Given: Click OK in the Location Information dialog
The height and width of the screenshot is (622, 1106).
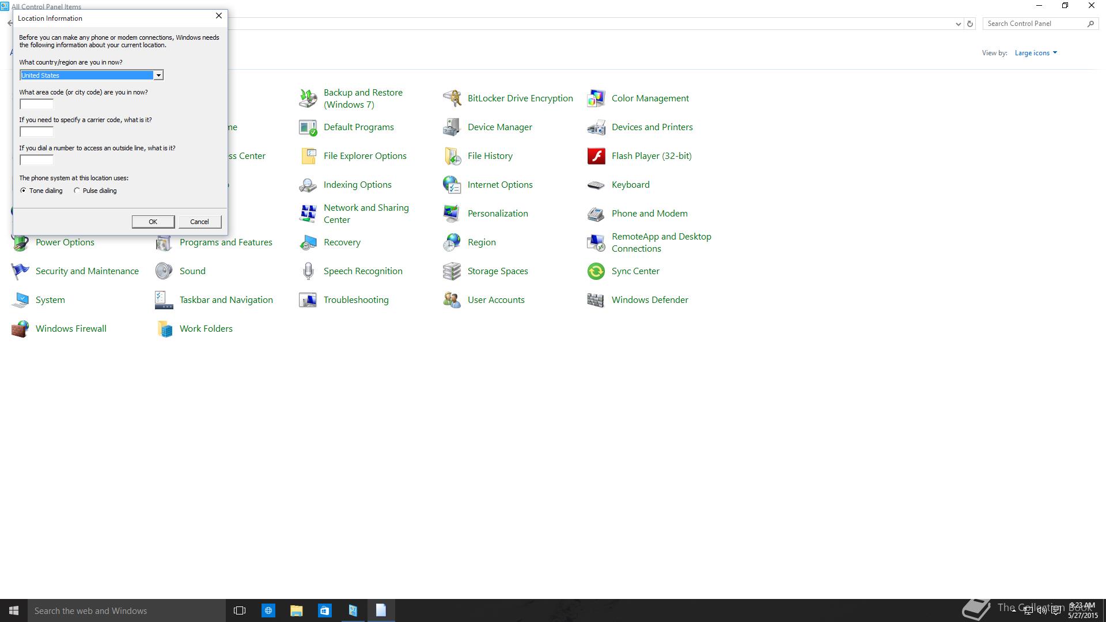Looking at the screenshot, I should point(153,222).
